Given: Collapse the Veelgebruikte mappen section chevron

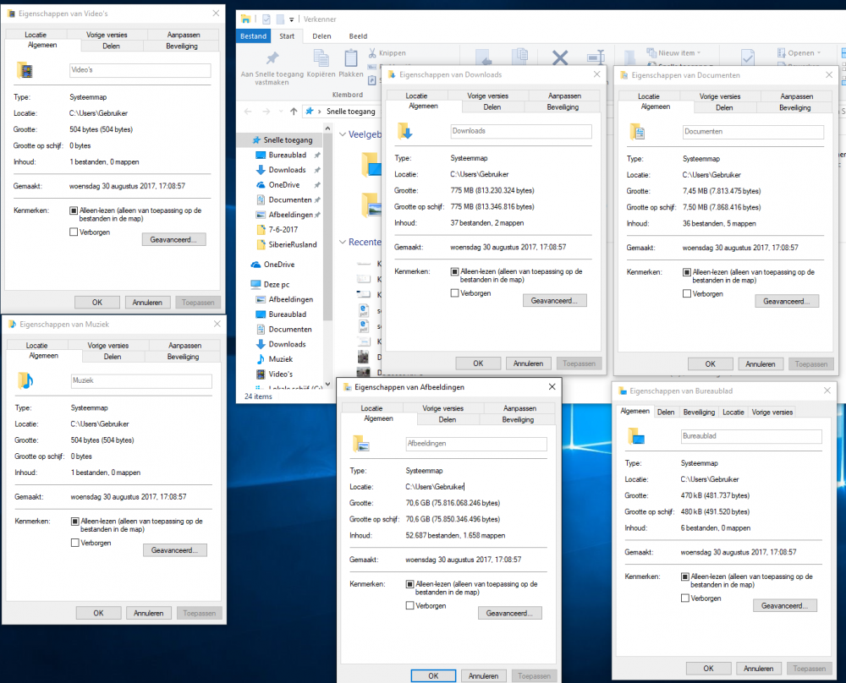Looking at the screenshot, I should pos(343,134).
